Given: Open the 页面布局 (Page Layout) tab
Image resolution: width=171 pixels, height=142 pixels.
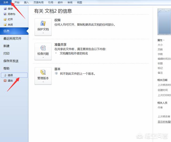Looking at the screenshot, I should [38, 2].
